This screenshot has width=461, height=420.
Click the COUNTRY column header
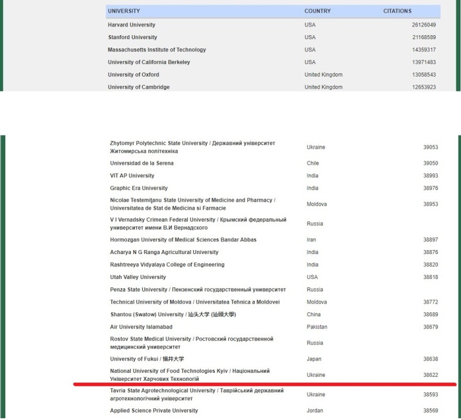[x=318, y=11]
